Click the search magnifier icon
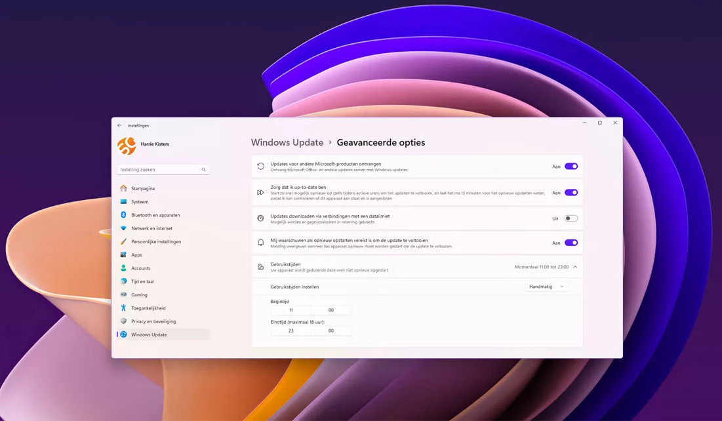The width and height of the screenshot is (722, 421). coord(203,169)
